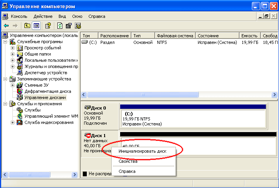The height and width of the screenshot is (188, 279).
Task: Click the black unallocated legend swatch
Action: tap(85, 174)
